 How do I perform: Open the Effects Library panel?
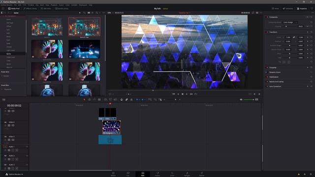pyautogui.click(x=30, y=9)
